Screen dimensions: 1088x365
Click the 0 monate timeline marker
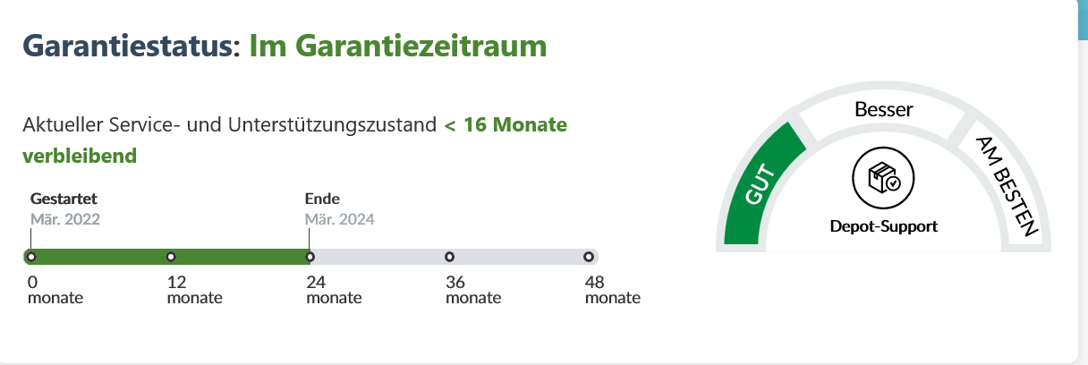pos(31,257)
